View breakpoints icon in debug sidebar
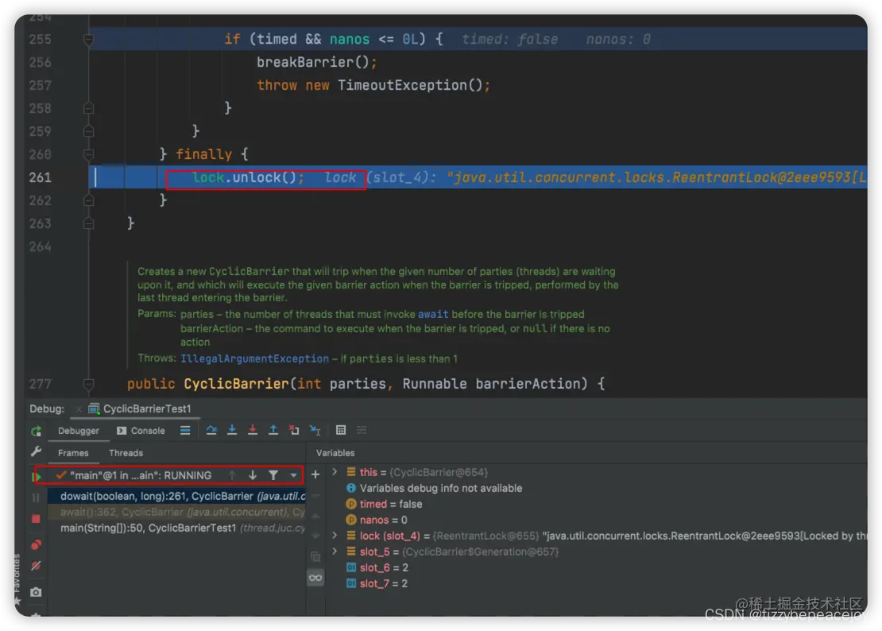This screenshot has width=882, height=631. tap(37, 544)
